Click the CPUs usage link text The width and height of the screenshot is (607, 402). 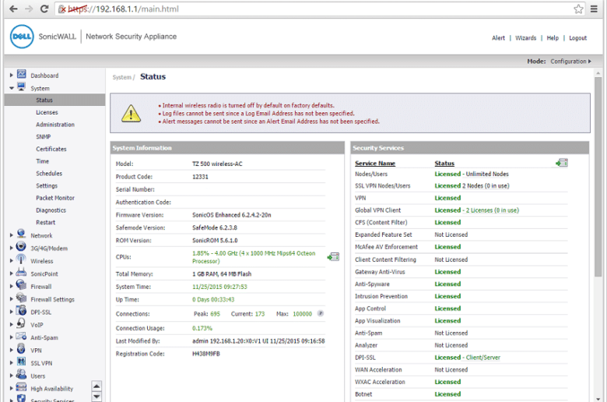tap(254, 257)
